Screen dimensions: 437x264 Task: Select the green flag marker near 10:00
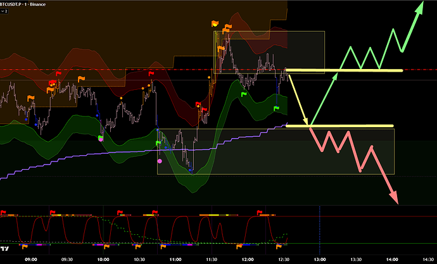coord(101,137)
